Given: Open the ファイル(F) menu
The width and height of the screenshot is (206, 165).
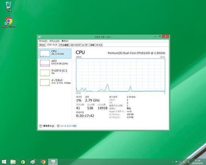Looking at the screenshot, I should pyautogui.click(x=43, y=41).
